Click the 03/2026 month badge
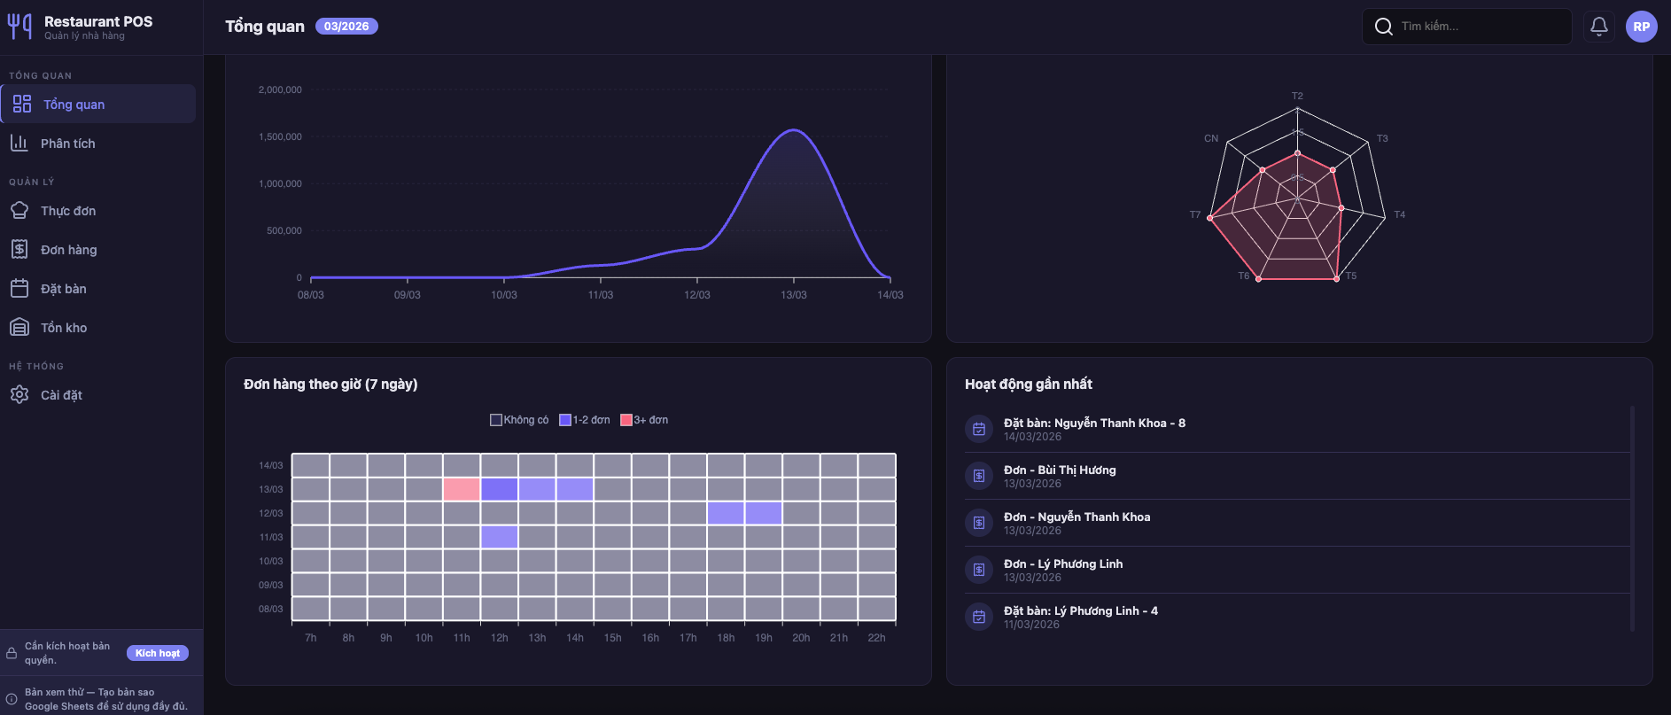 [346, 27]
